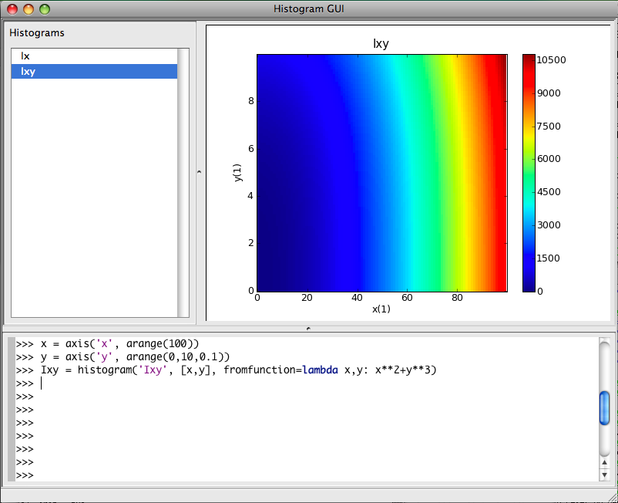Click the 1500 colorbar tick label

tap(549, 258)
